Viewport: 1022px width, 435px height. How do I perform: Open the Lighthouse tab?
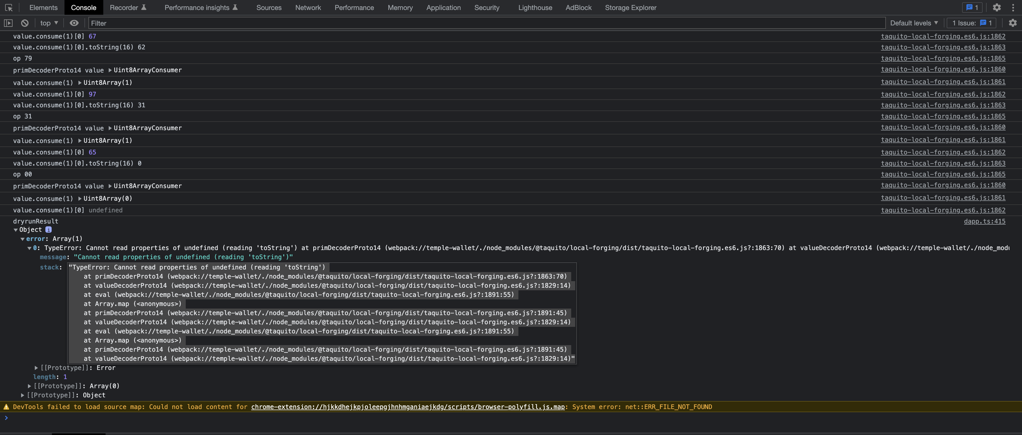click(535, 7)
